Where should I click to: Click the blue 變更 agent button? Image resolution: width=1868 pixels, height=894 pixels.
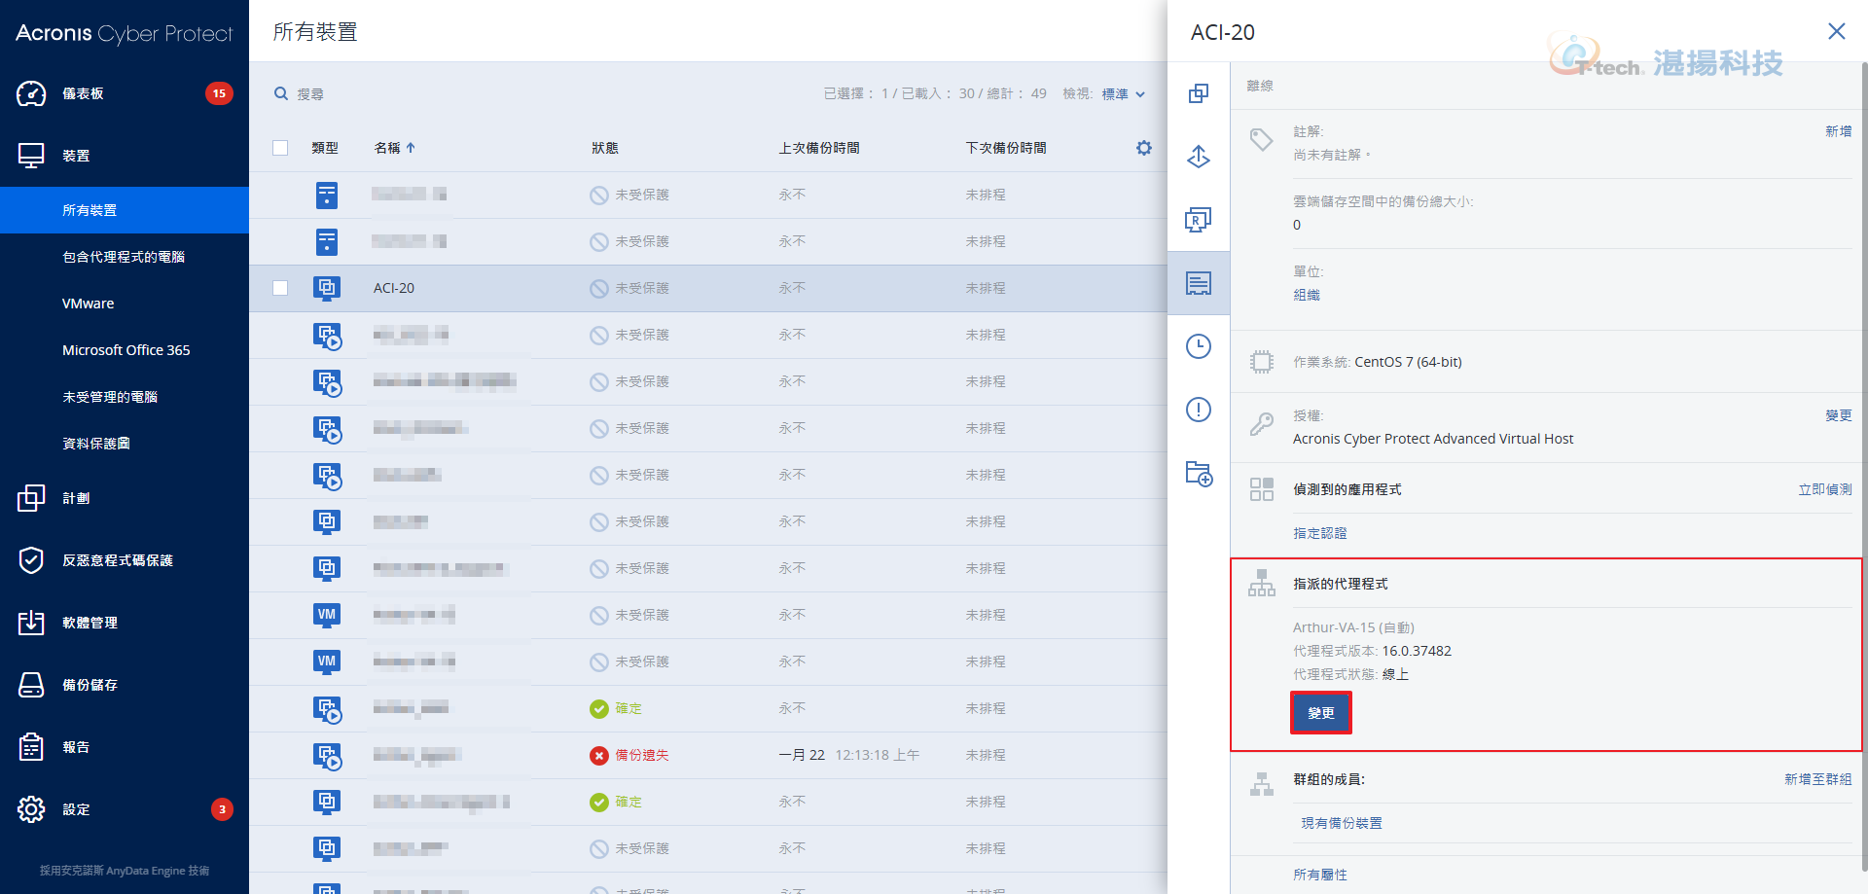1321,713
